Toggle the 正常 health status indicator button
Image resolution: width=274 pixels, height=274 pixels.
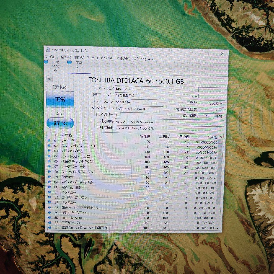[60, 100]
